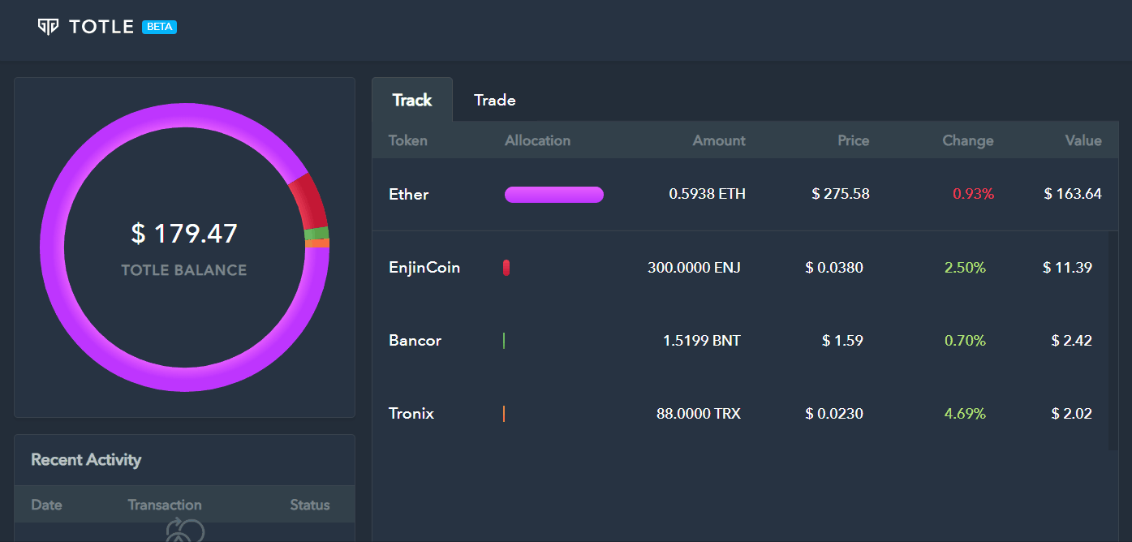
Task: Click the red segment of donut chart
Action: pos(308,202)
